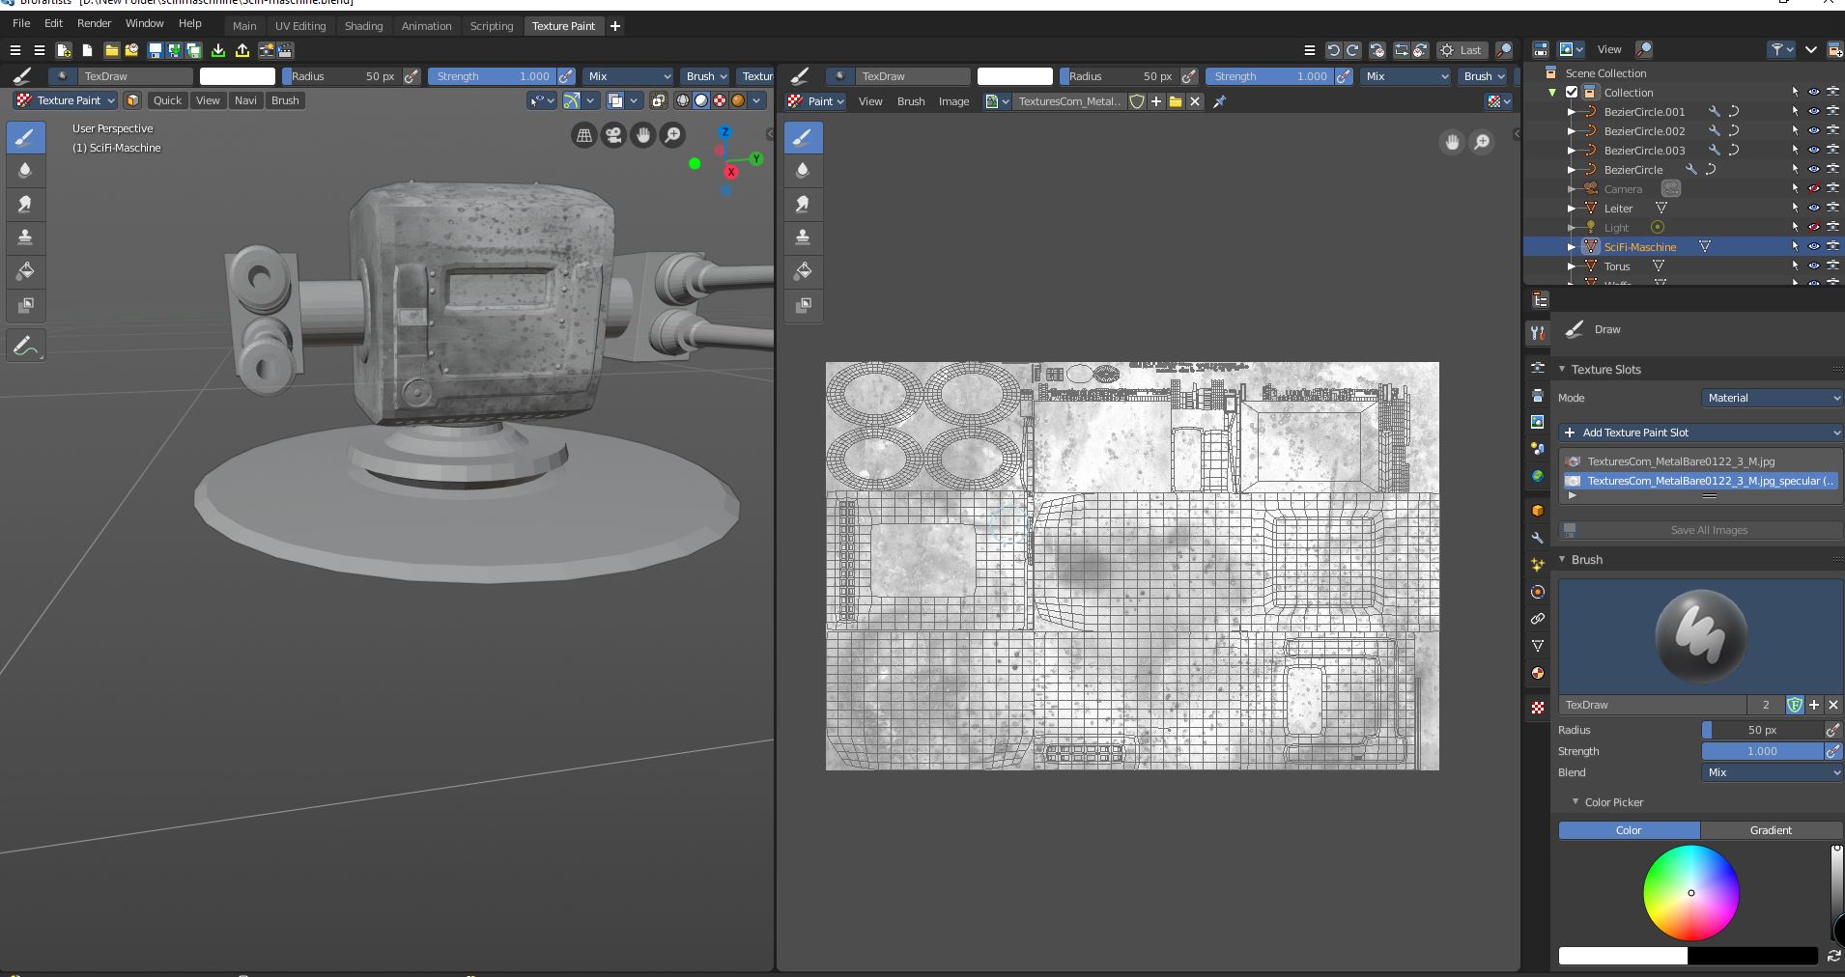
Task: Click the camera view icon in viewport
Action: [x=613, y=136]
